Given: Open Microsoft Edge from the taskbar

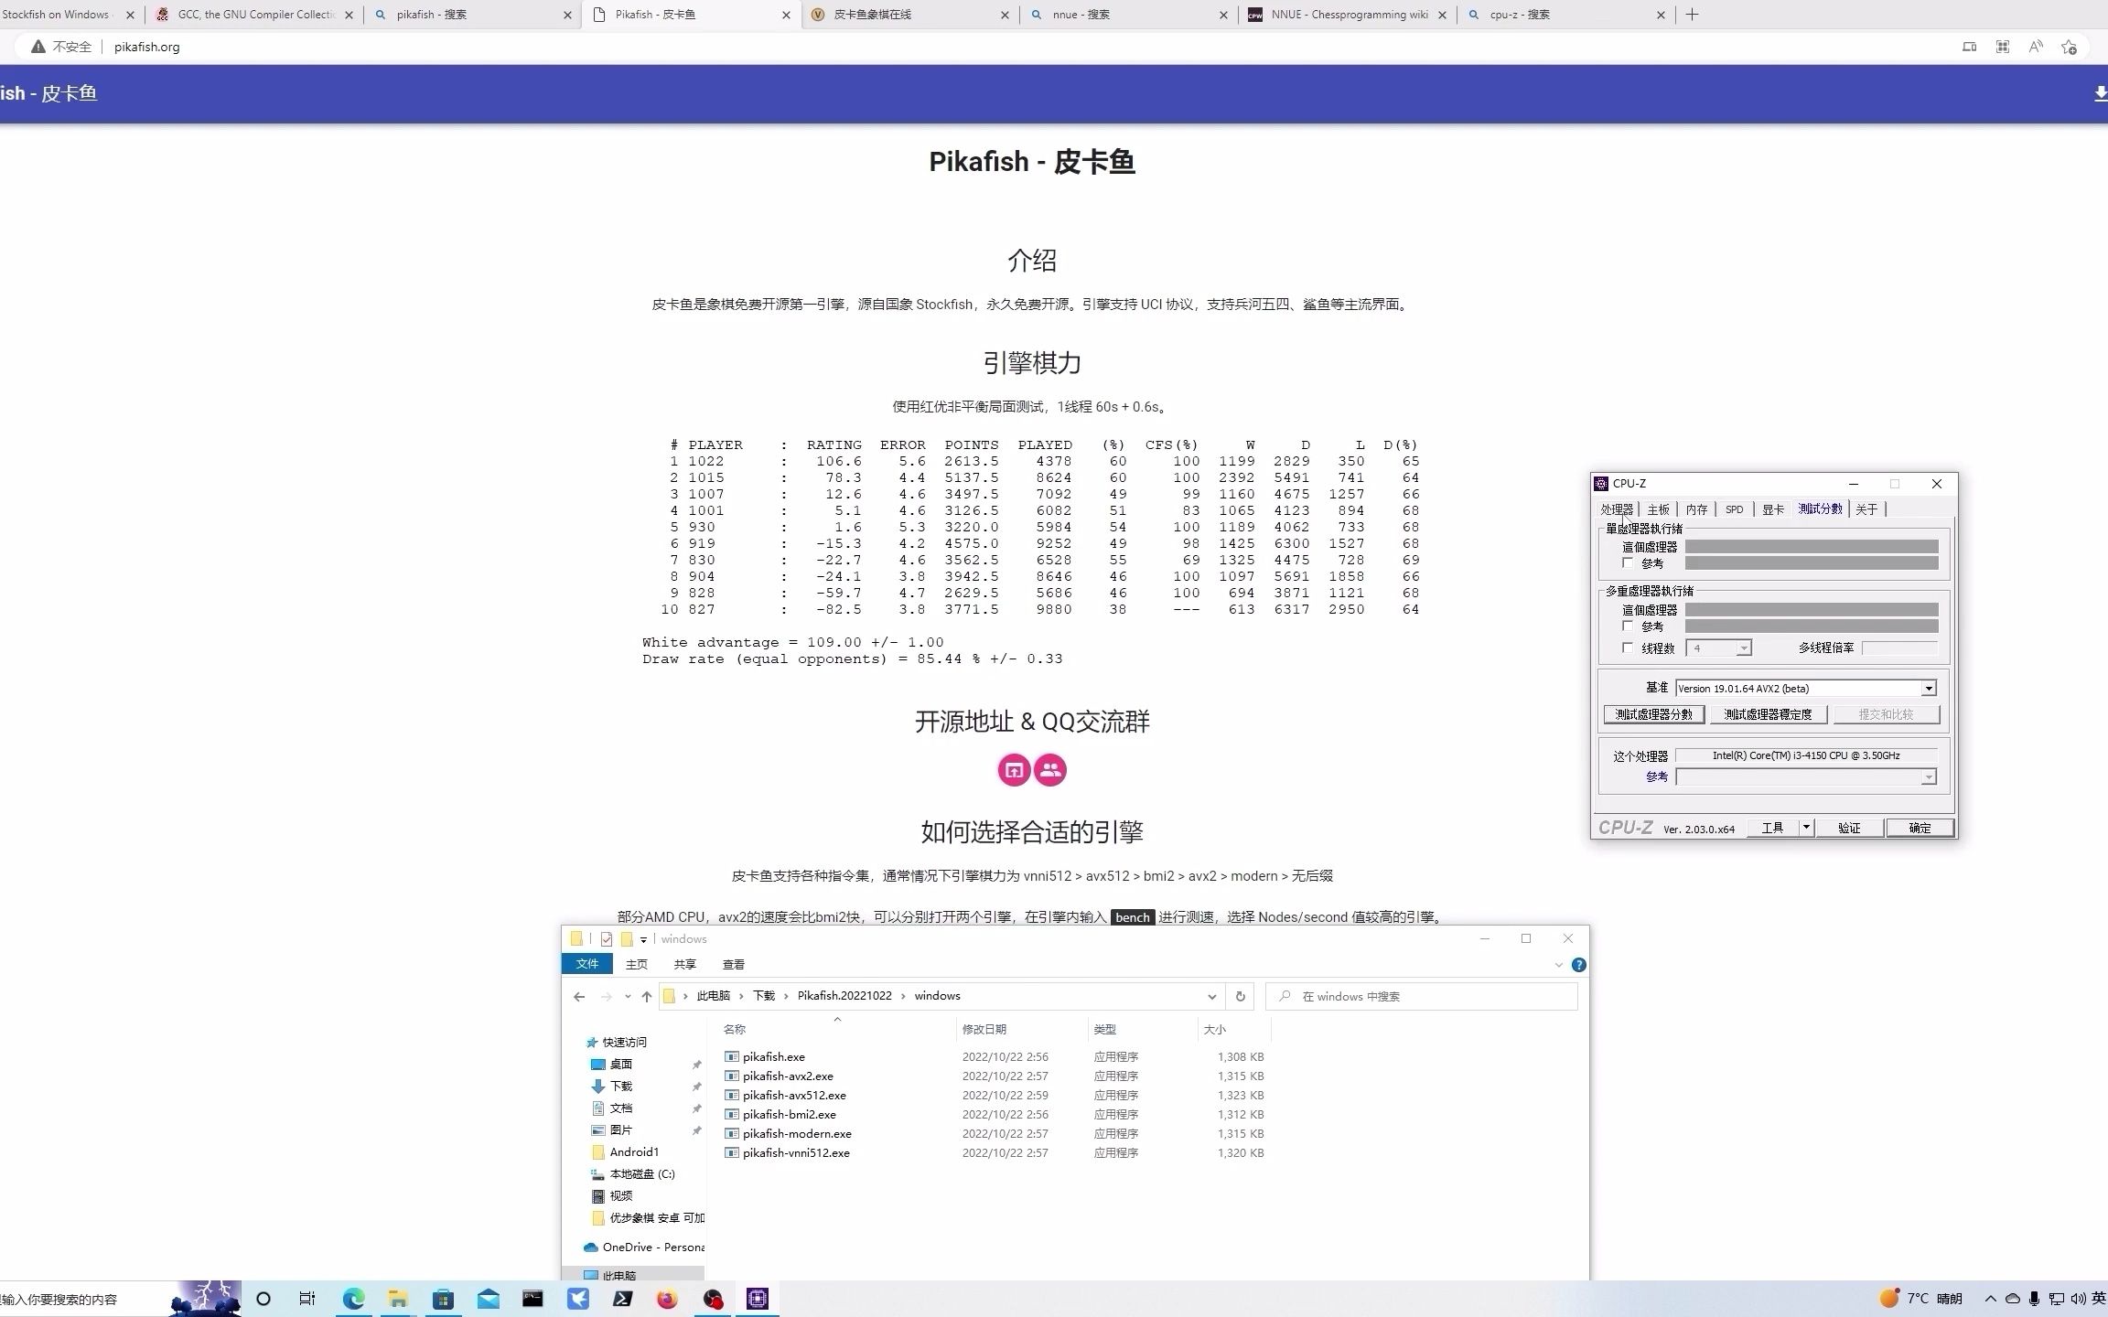Looking at the screenshot, I should click(x=354, y=1298).
